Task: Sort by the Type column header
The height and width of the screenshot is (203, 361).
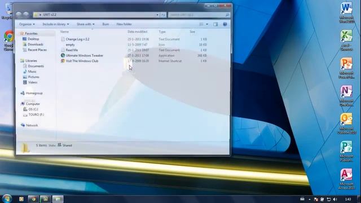Action: pyautogui.click(x=162, y=32)
